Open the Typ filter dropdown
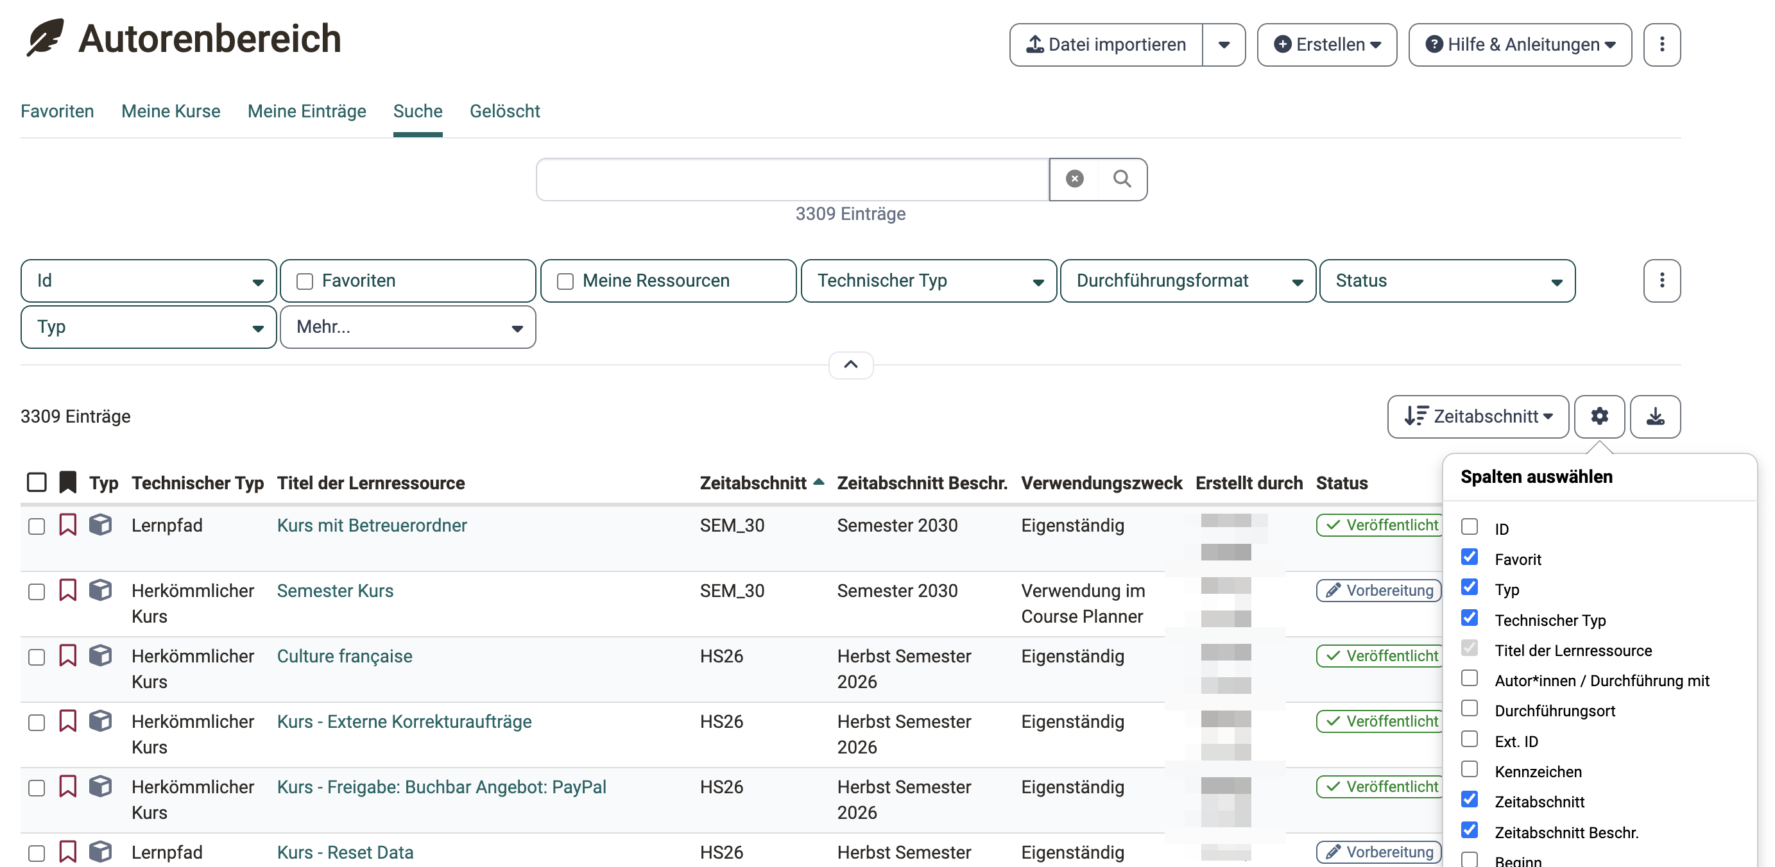The image size is (1775, 867). point(148,326)
